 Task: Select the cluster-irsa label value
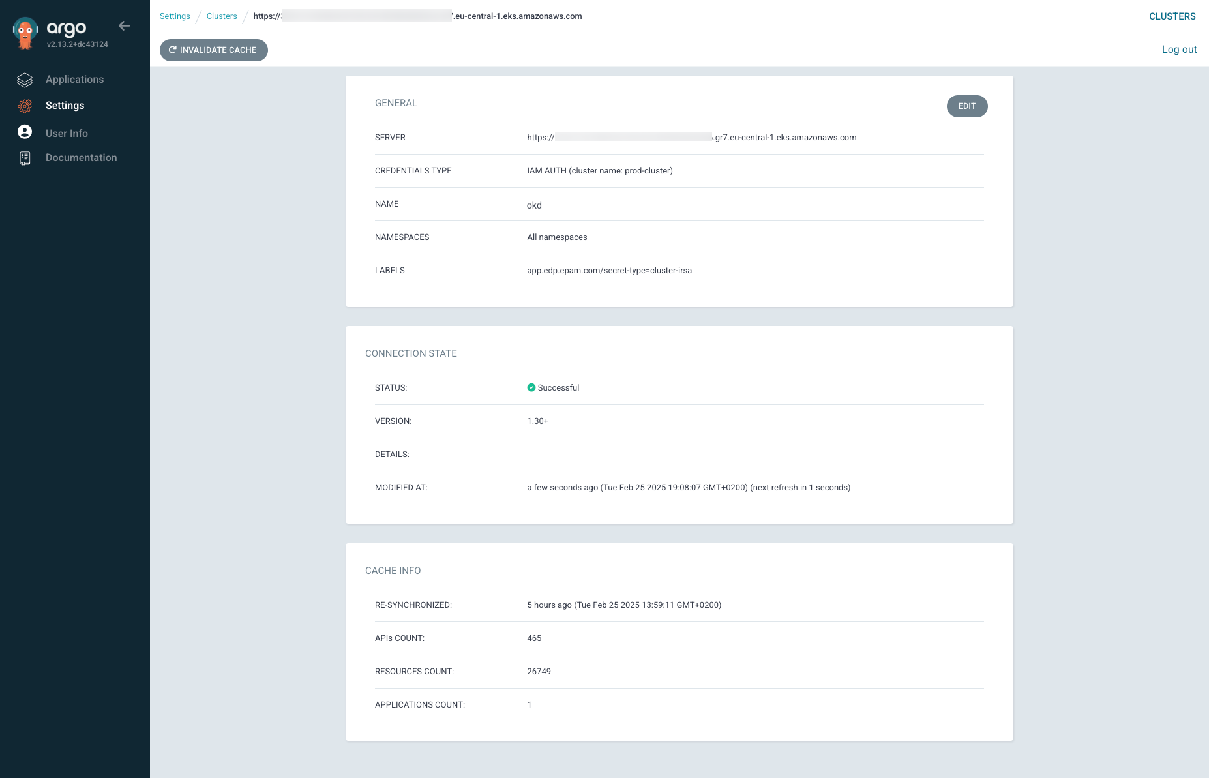click(610, 270)
